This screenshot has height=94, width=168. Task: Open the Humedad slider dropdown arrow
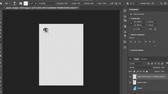(x=70, y=3)
